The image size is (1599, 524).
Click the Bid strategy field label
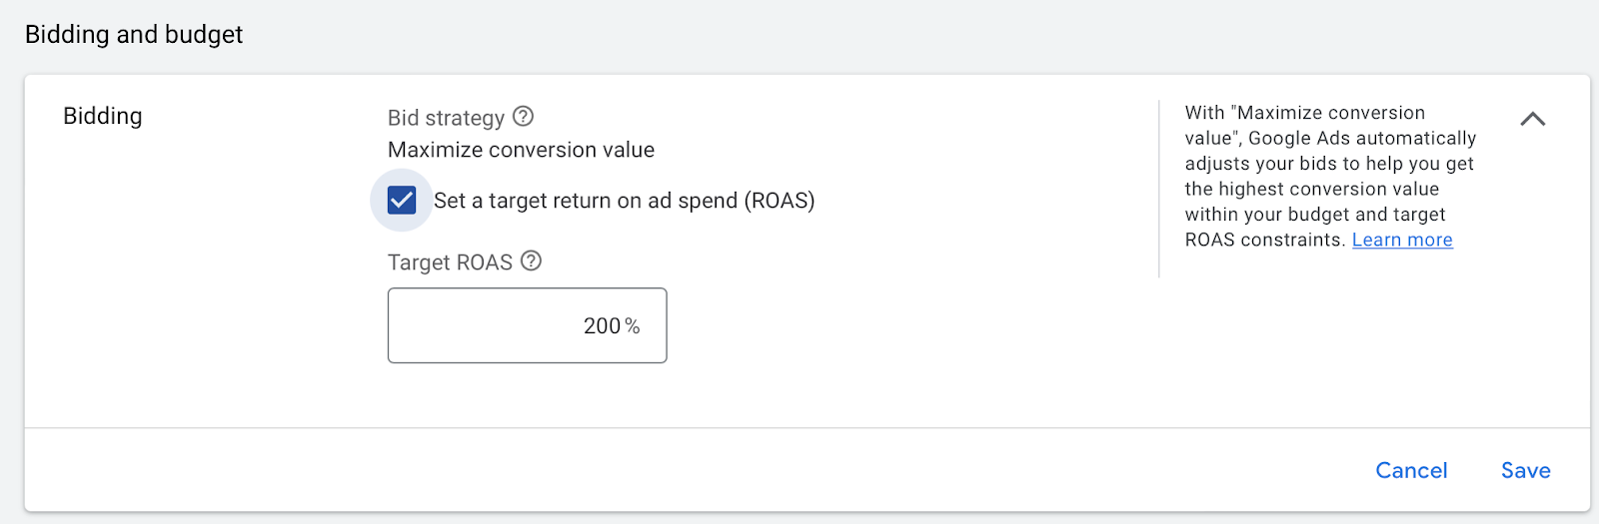coord(446,118)
